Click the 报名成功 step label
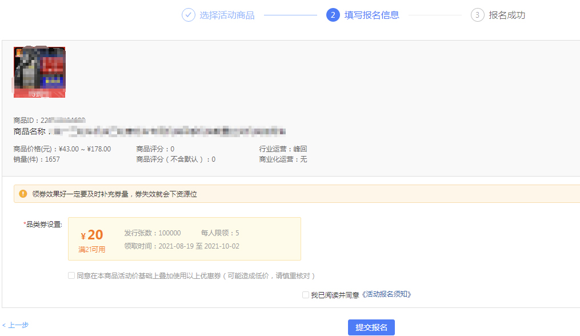The image size is (580, 336). click(508, 15)
